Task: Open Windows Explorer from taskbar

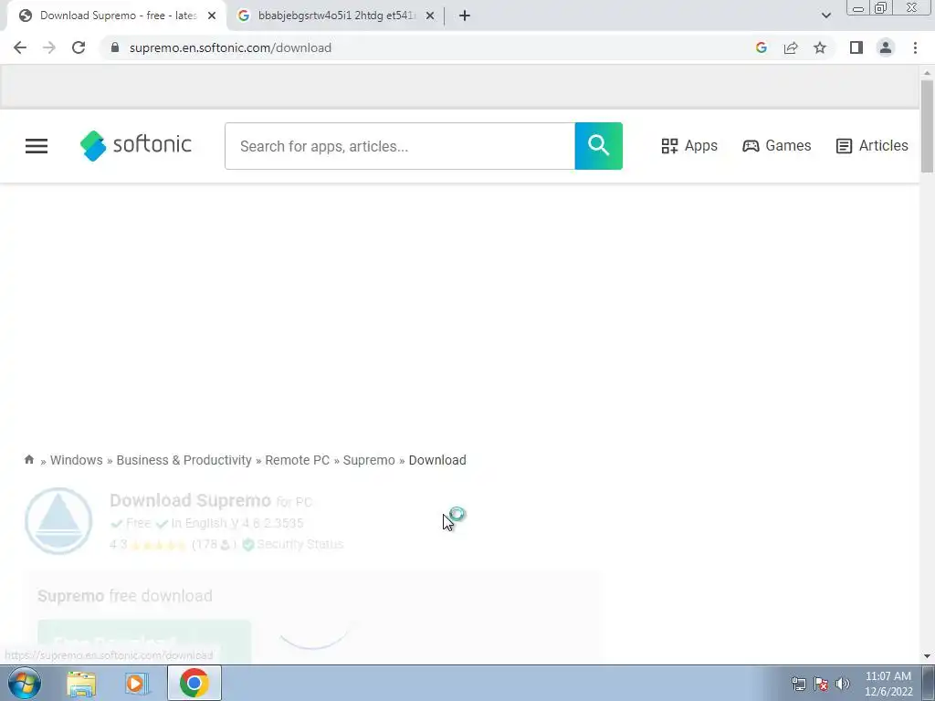Action: pyautogui.click(x=81, y=684)
